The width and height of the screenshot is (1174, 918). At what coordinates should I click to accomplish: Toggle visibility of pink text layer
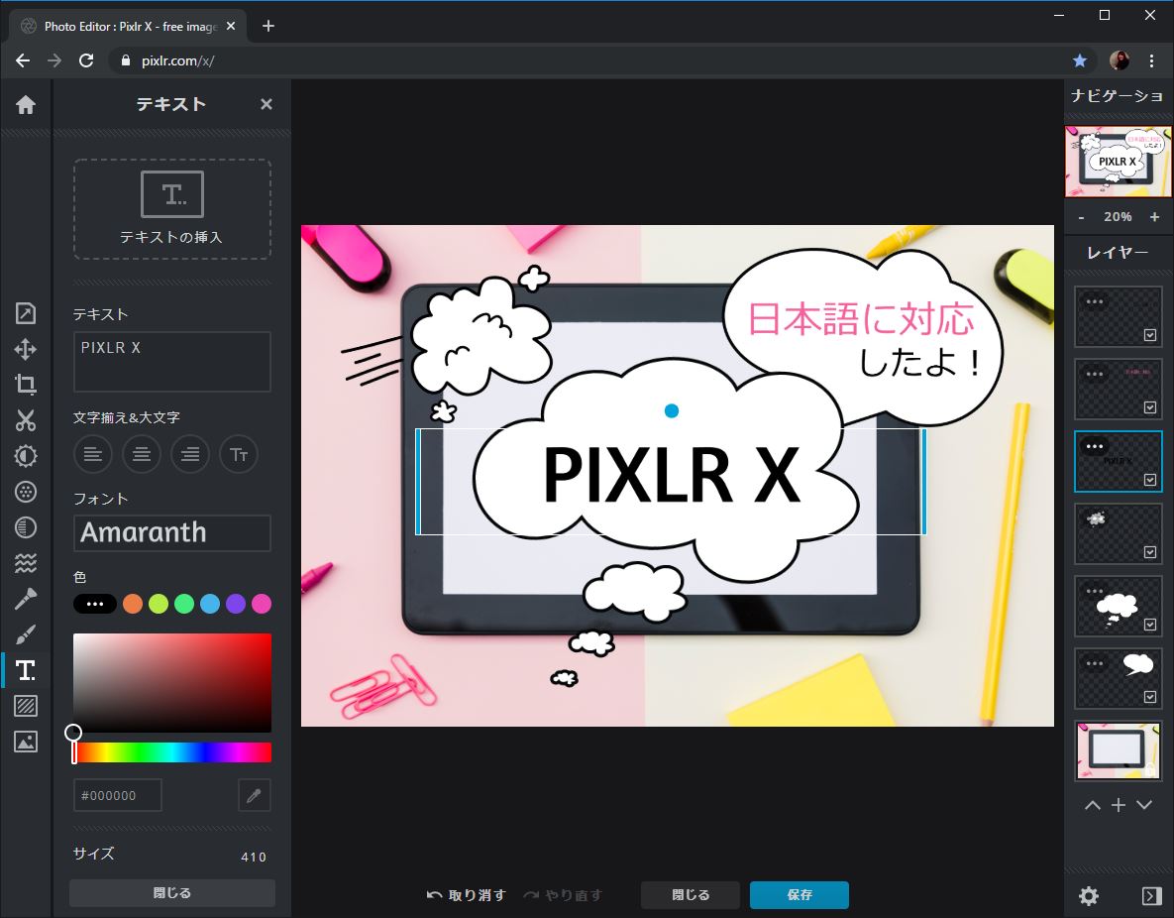(x=1150, y=407)
